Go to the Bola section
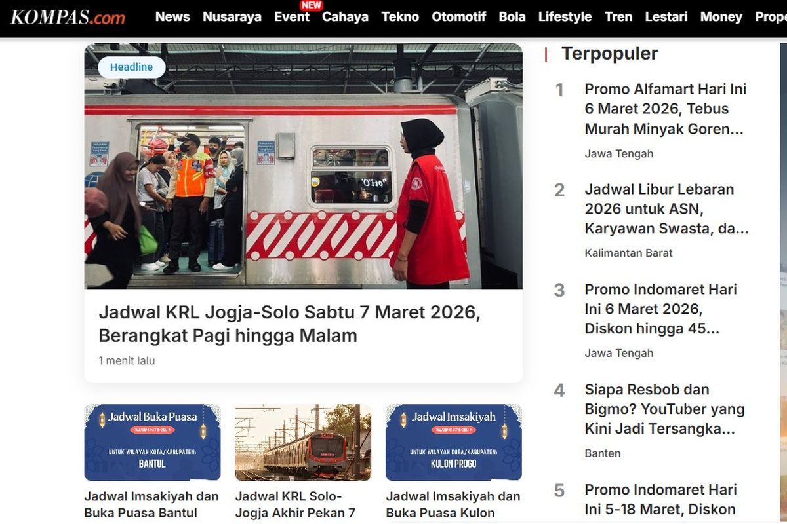787x524 pixels. point(512,17)
